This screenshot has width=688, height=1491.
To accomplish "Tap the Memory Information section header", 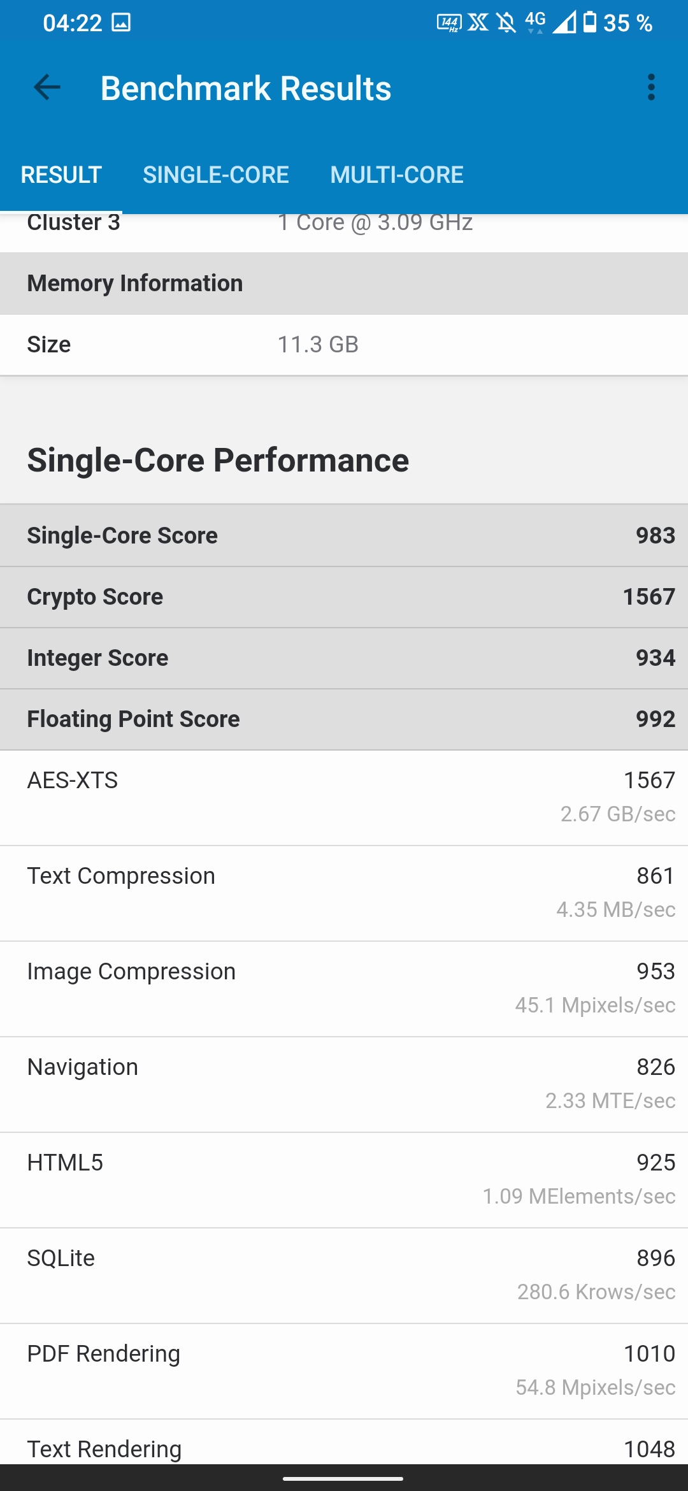I will (344, 284).
